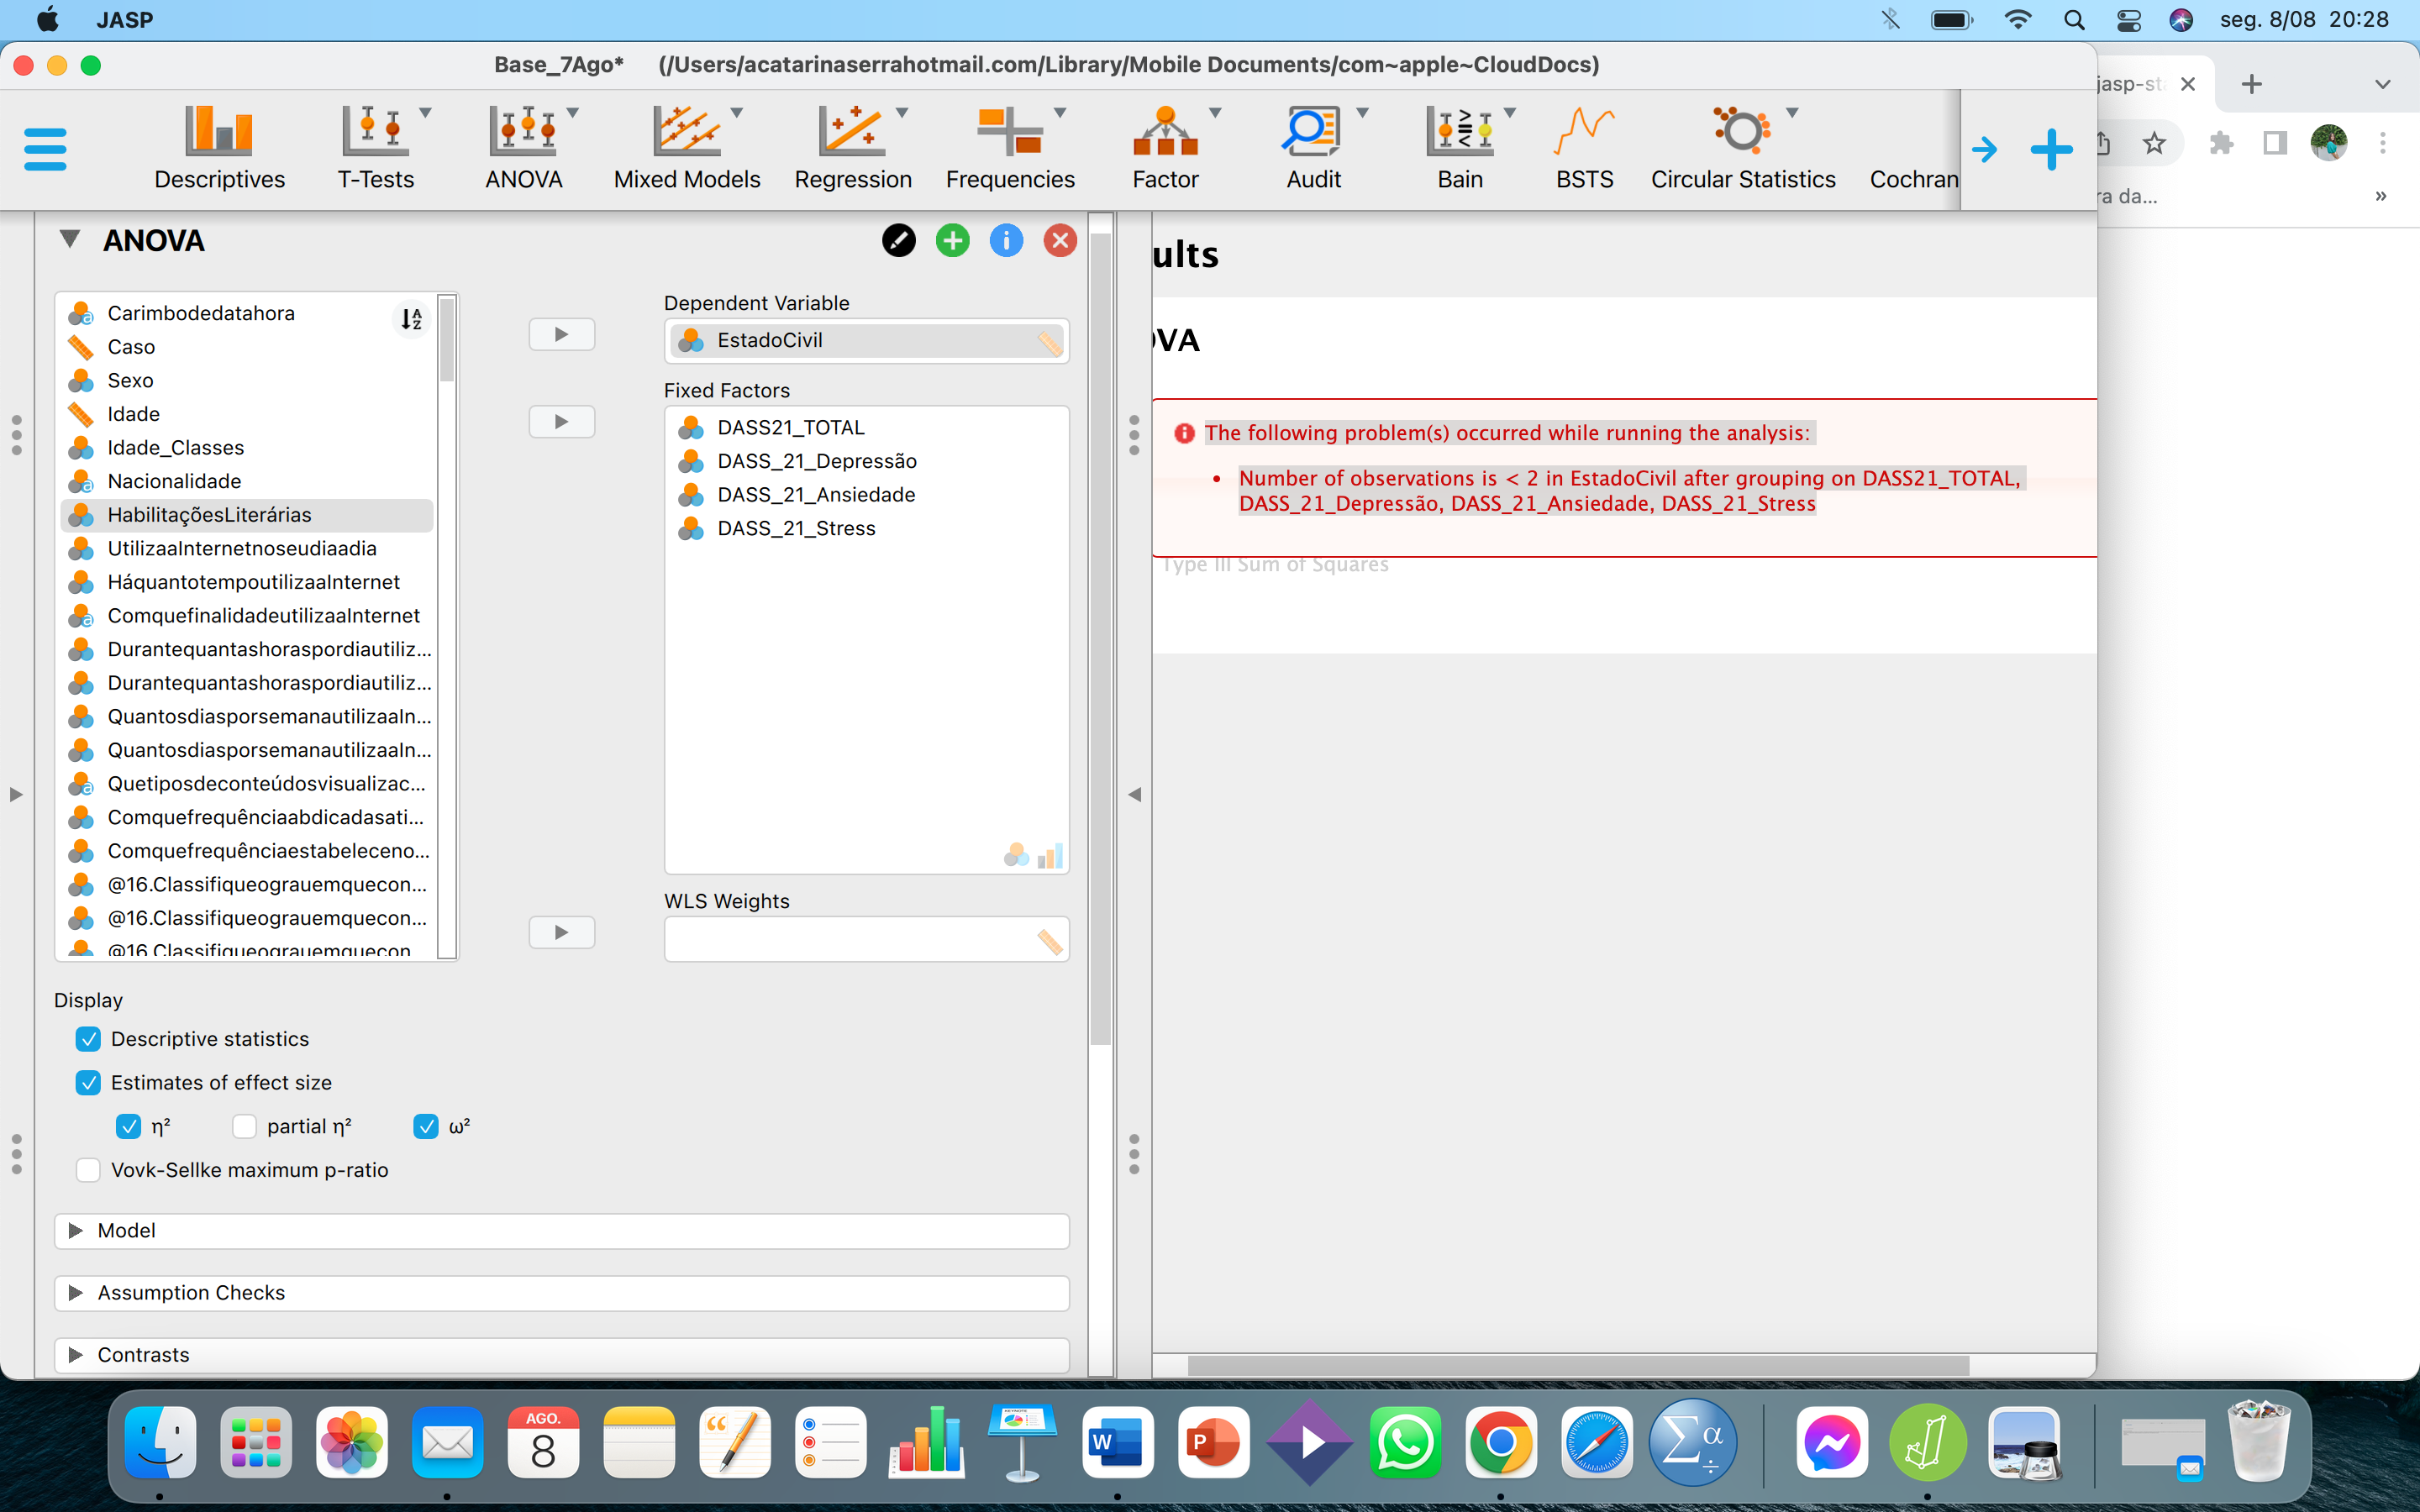
Task: Close the ANOVA analysis with the red X
Action: click(1060, 240)
